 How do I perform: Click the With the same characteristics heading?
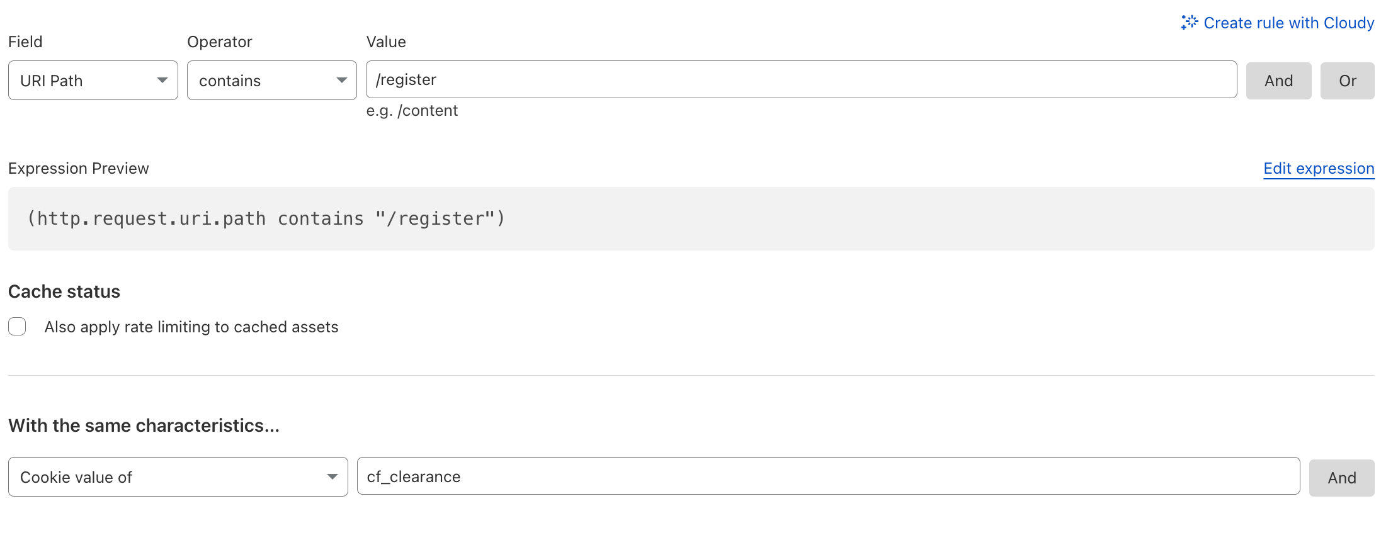144,425
